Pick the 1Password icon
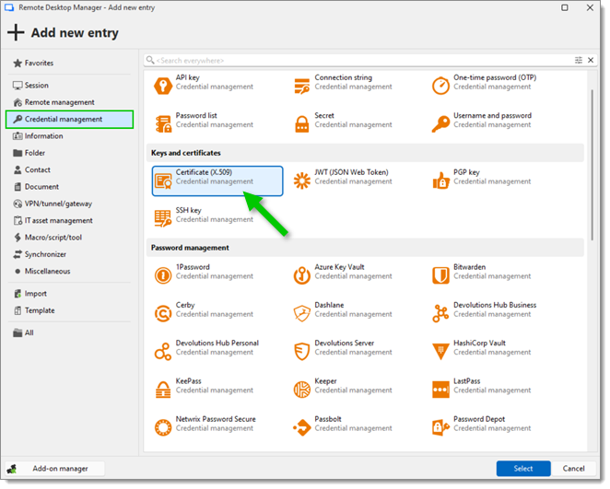The width and height of the screenshot is (610, 489). coord(162,275)
